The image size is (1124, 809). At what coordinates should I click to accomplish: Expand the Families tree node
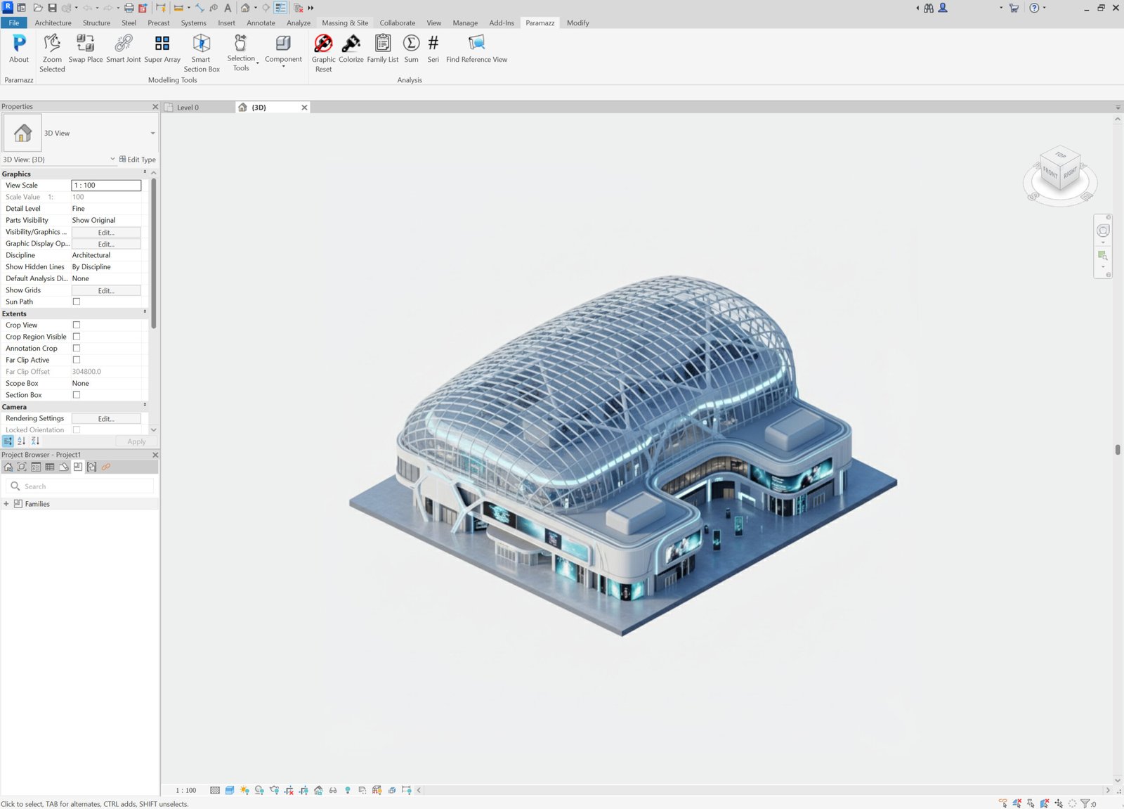[6, 504]
